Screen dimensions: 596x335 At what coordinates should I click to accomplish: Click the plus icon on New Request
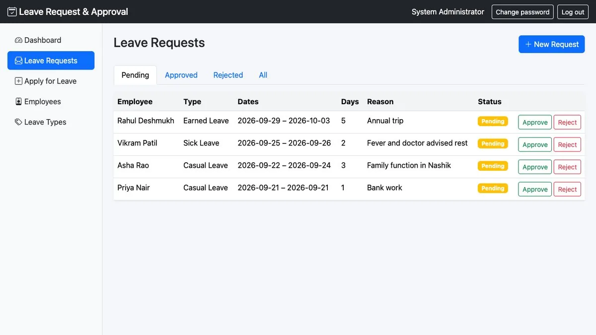528,44
